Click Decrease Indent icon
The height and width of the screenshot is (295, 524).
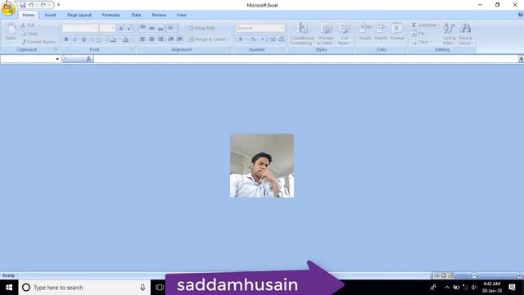click(171, 39)
